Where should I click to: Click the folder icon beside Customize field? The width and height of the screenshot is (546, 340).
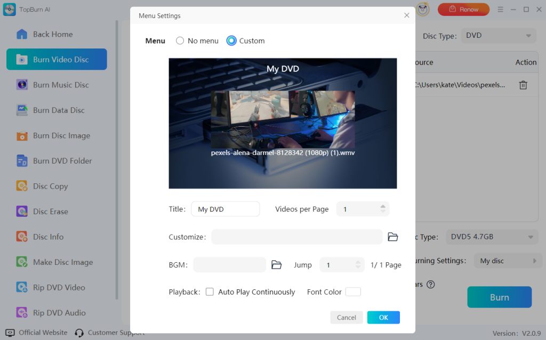pyautogui.click(x=393, y=237)
